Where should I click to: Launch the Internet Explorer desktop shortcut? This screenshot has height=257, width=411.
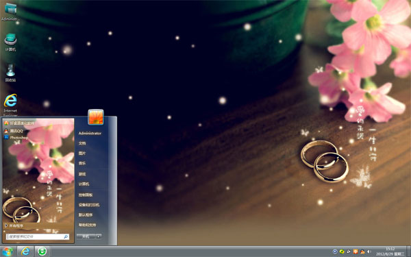tap(10, 105)
